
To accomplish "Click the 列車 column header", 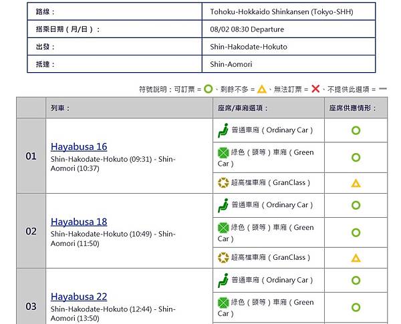I will click(60, 108).
